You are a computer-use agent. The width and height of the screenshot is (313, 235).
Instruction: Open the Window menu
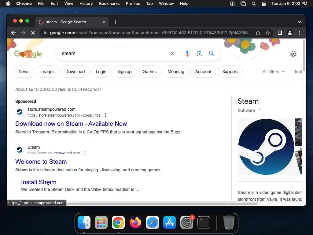pyautogui.click(x=166, y=4)
